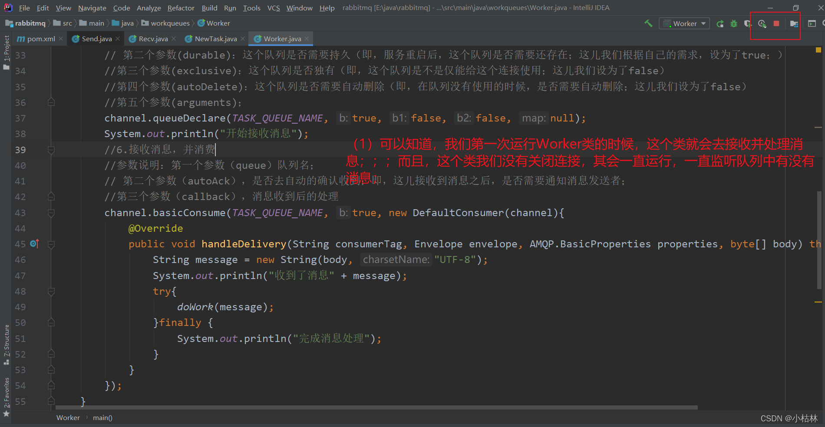Collapse the try block at line 48

point(51,291)
